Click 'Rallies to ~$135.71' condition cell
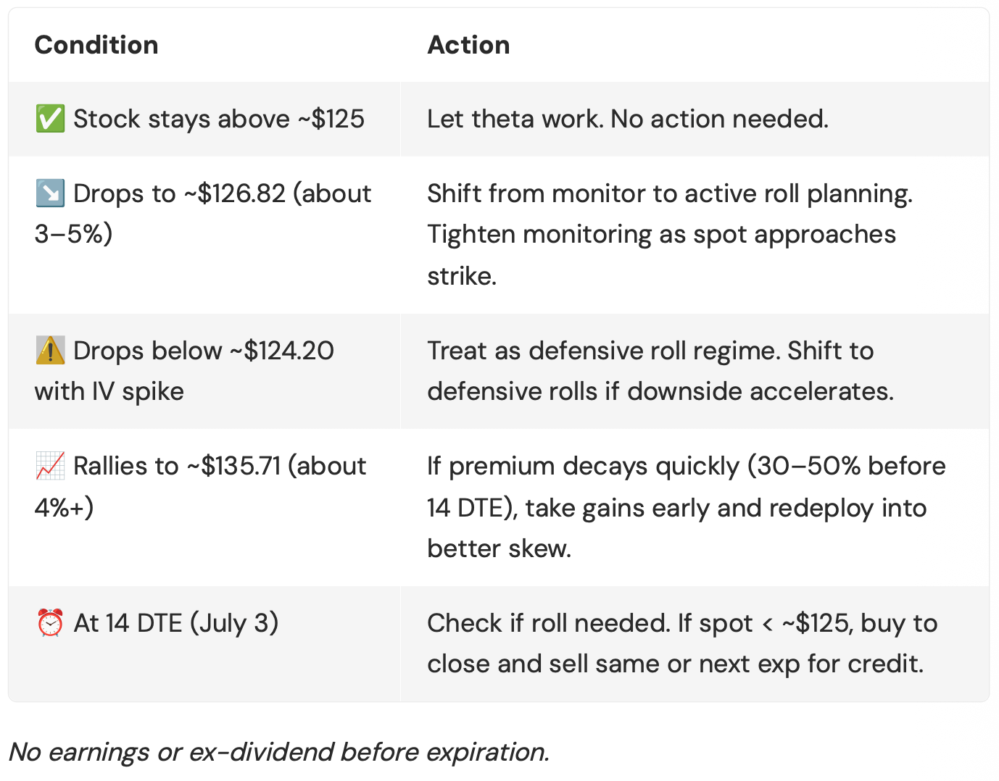Image resolution: width=999 pixels, height=781 pixels. click(204, 507)
